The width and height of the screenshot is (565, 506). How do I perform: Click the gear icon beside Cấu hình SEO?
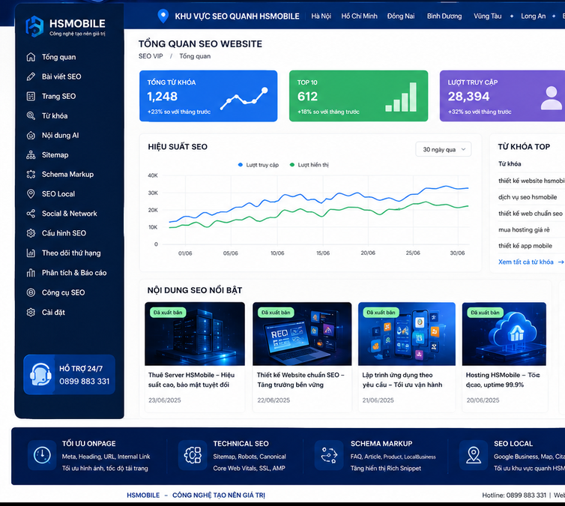pos(31,233)
